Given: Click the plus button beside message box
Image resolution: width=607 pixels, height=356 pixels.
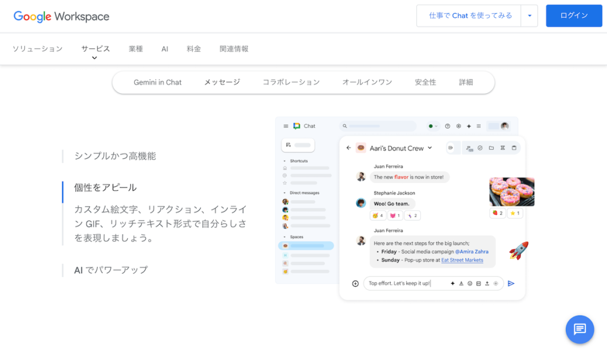Looking at the screenshot, I should [x=356, y=284].
